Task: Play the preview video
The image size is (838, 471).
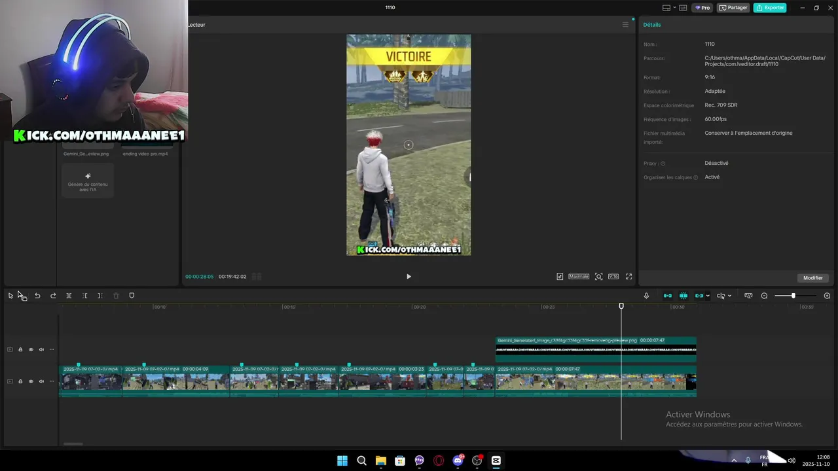Action: coord(409,277)
